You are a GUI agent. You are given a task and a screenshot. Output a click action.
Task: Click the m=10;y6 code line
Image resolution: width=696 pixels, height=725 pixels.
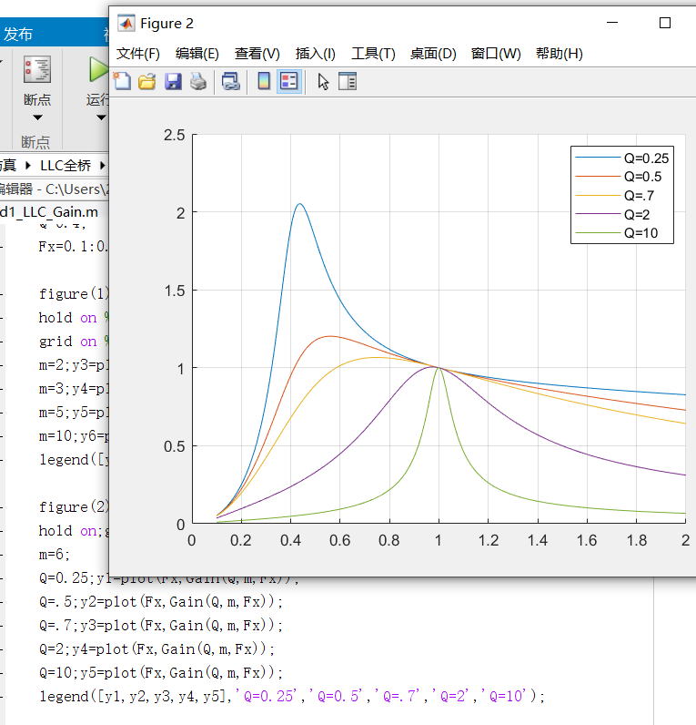click(x=74, y=435)
